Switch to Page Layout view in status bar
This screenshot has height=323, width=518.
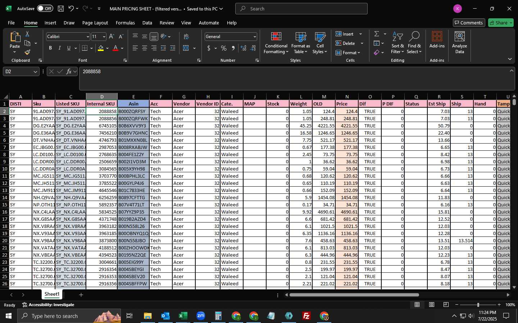tap(431, 305)
